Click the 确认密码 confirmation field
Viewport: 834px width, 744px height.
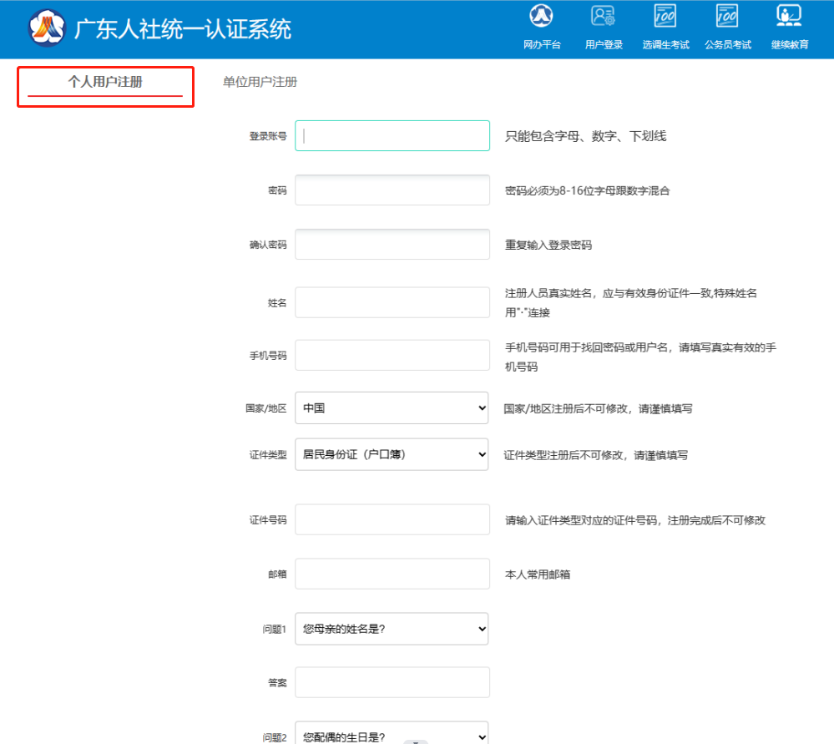click(391, 244)
